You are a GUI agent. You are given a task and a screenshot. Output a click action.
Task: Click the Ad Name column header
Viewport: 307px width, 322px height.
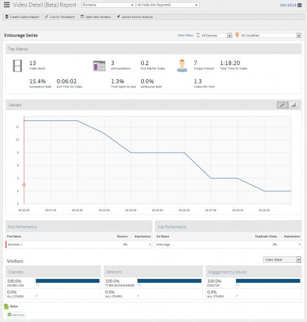point(163,236)
